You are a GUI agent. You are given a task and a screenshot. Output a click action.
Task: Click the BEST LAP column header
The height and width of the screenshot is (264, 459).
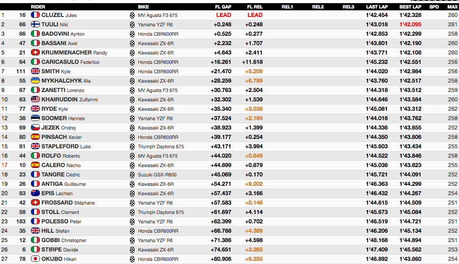[x=411, y=6]
